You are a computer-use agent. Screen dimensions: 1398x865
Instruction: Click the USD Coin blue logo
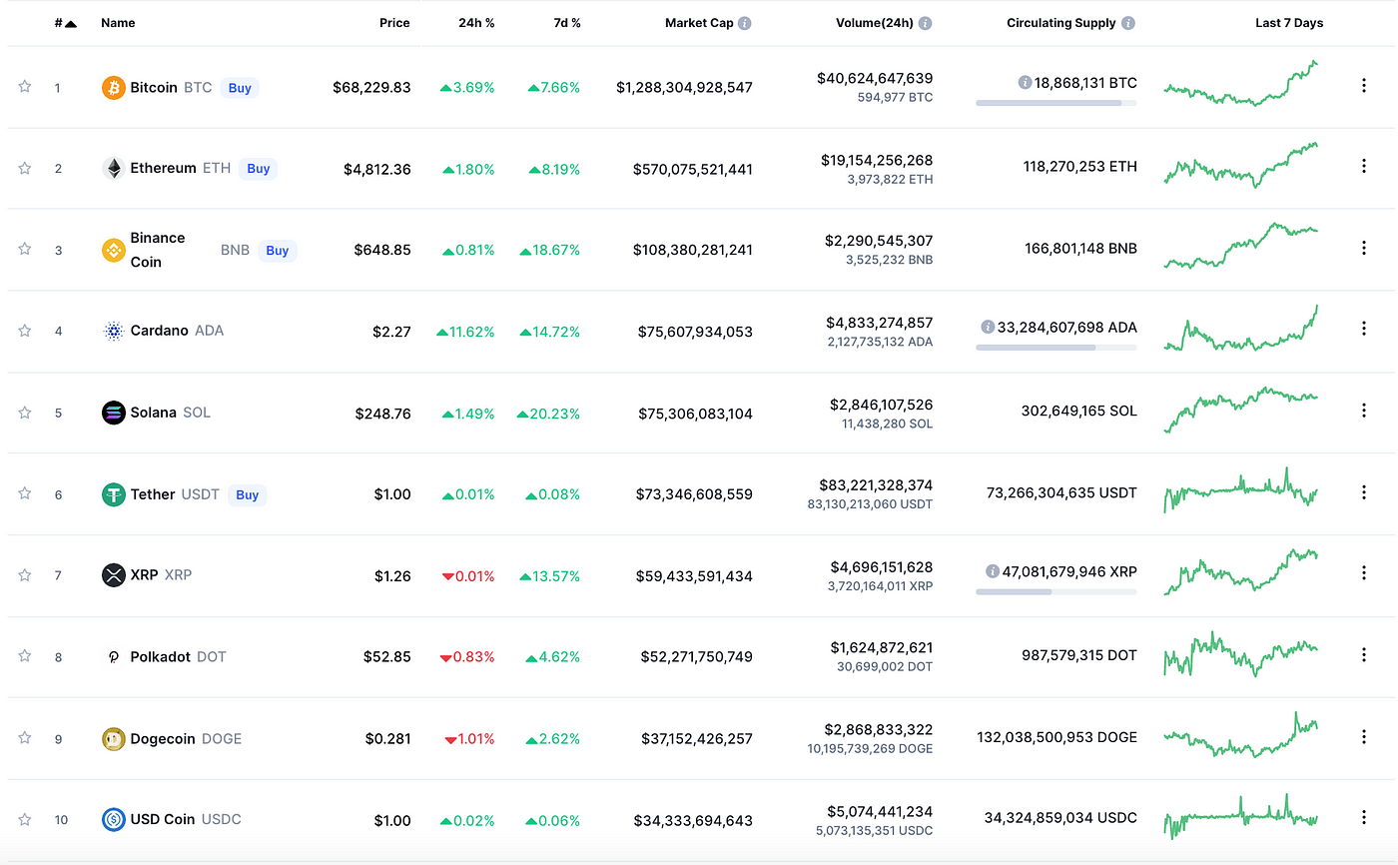click(114, 820)
